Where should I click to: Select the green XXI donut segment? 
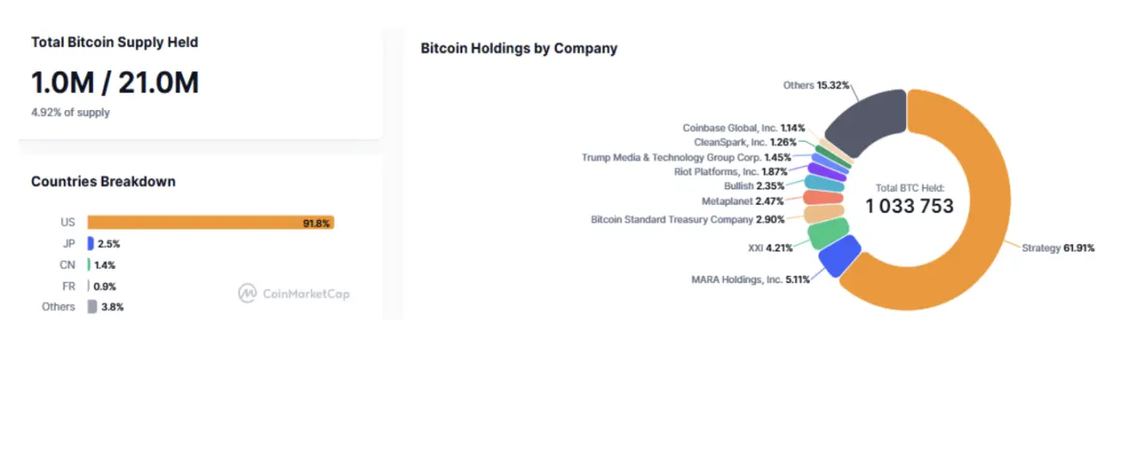point(828,232)
